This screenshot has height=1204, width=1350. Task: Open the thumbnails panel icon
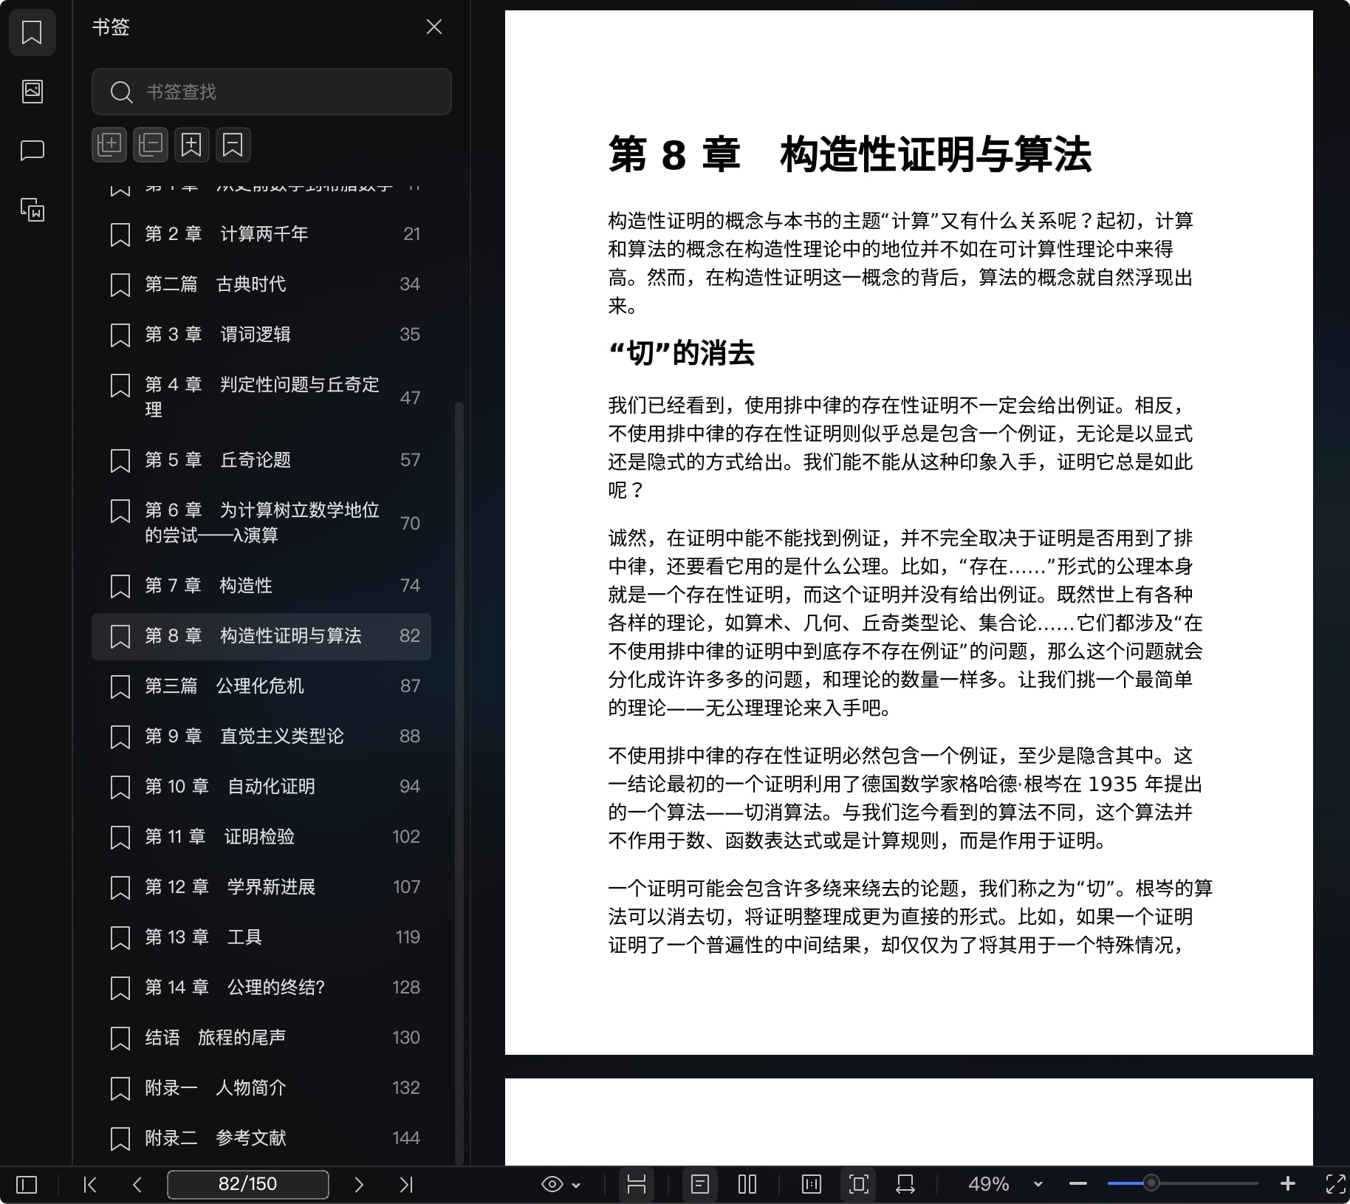pyautogui.click(x=32, y=92)
